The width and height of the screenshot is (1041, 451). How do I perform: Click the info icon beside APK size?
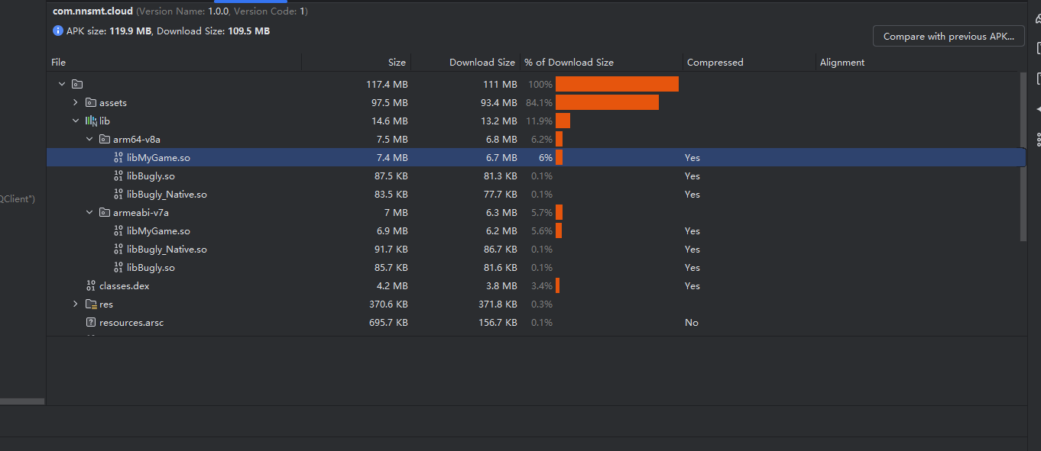pyautogui.click(x=58, y=31)
